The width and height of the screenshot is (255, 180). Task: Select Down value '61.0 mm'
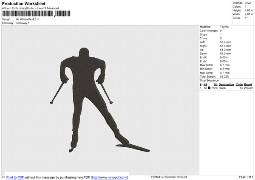tap(226, 53)
